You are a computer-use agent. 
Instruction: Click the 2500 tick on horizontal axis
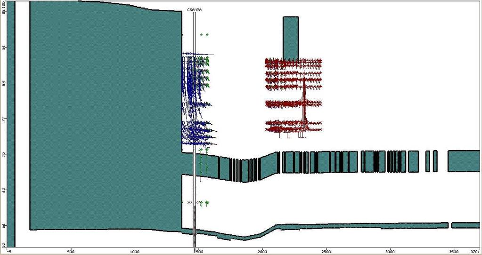(x=326, y=251)
